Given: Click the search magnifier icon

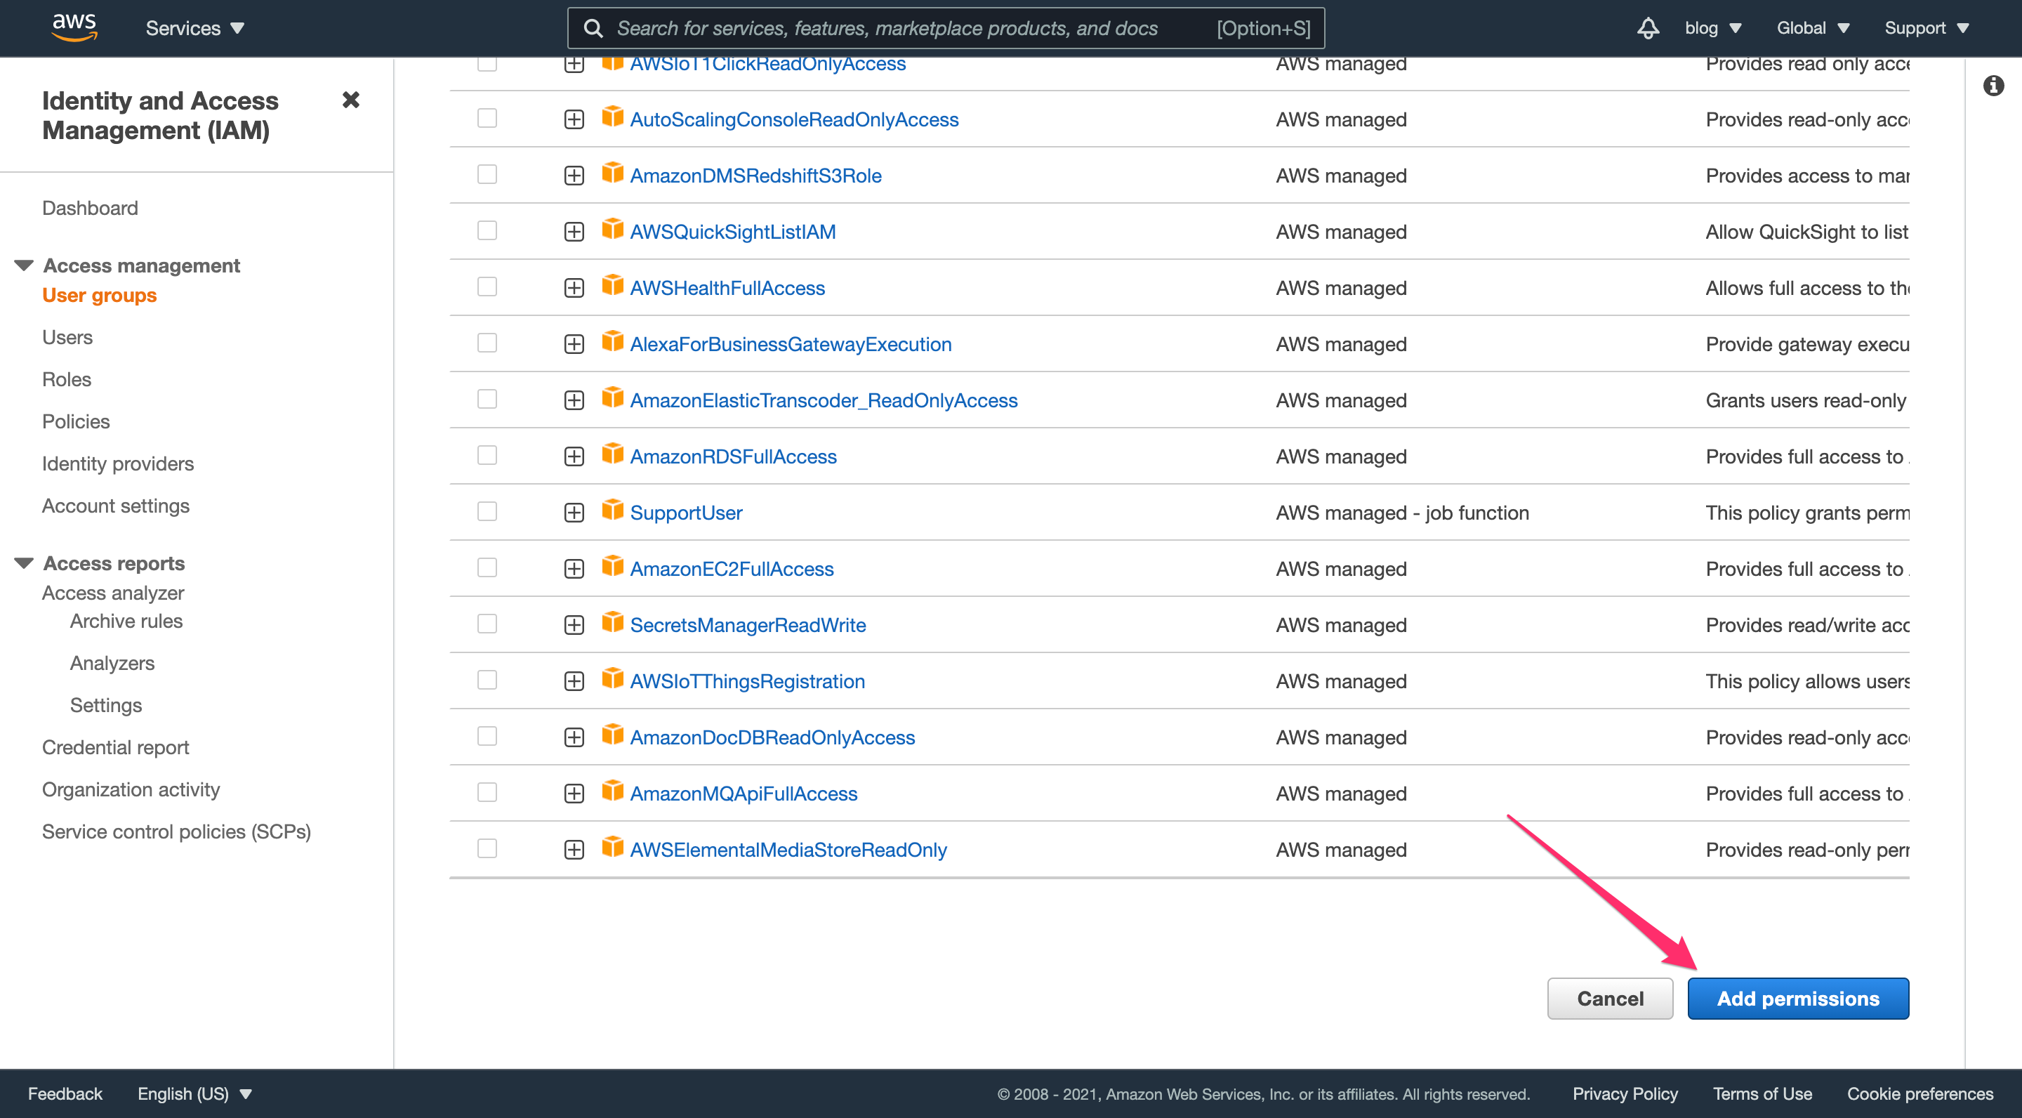Looking at the screenshot, I should 594,28.
